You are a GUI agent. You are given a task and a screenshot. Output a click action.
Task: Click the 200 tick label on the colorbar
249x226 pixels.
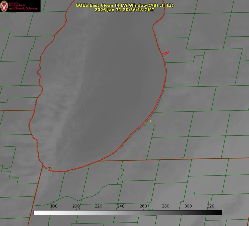pos(76,206)
